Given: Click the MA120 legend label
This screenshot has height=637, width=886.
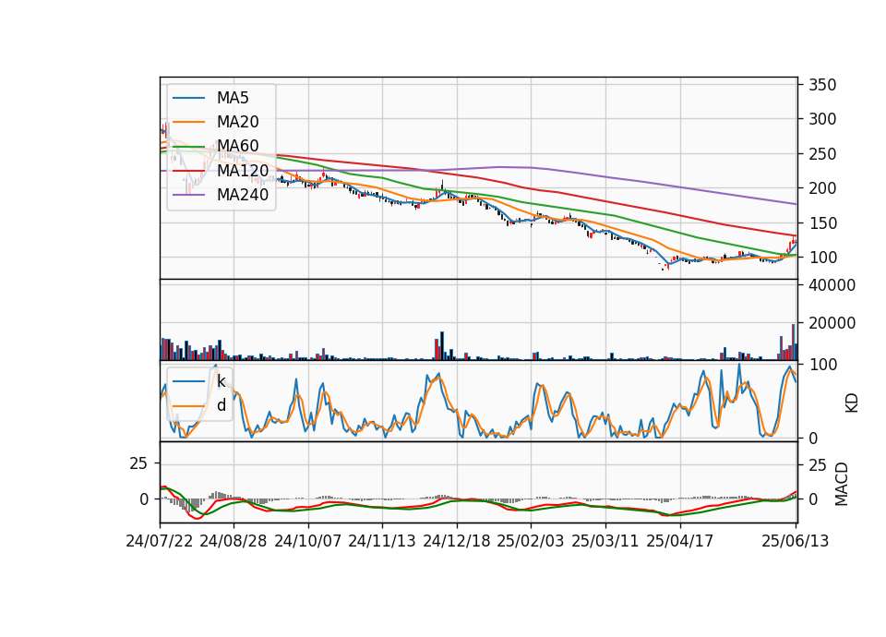Looking at the screenshot, I should [243, 171].
